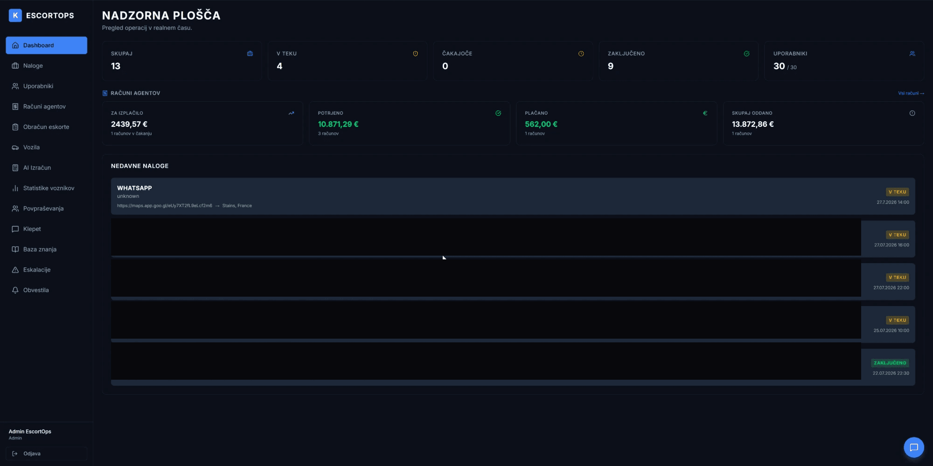Image resolution: width=933 pixels, height=466 pixels.
Task: Click the shield icon in V teku card
Action: coord(415,54)
